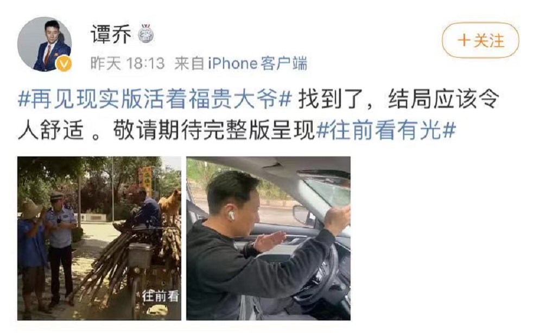Open the left photo with bamboo cart
This screenshot has height=333, width=533.
click(99, 238)
